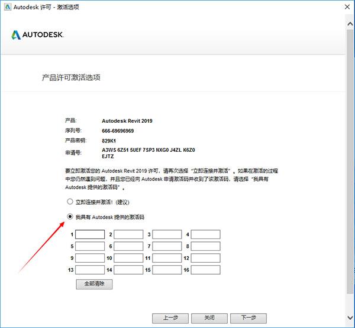Select '我具有 Autodesk 提供的激活码' radio
Image resolution: width=355 pixels, height=328 pixels.
coord(70,216)
